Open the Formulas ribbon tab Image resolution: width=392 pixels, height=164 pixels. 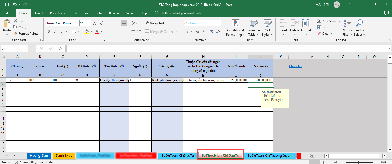click(x=81, y=13)
